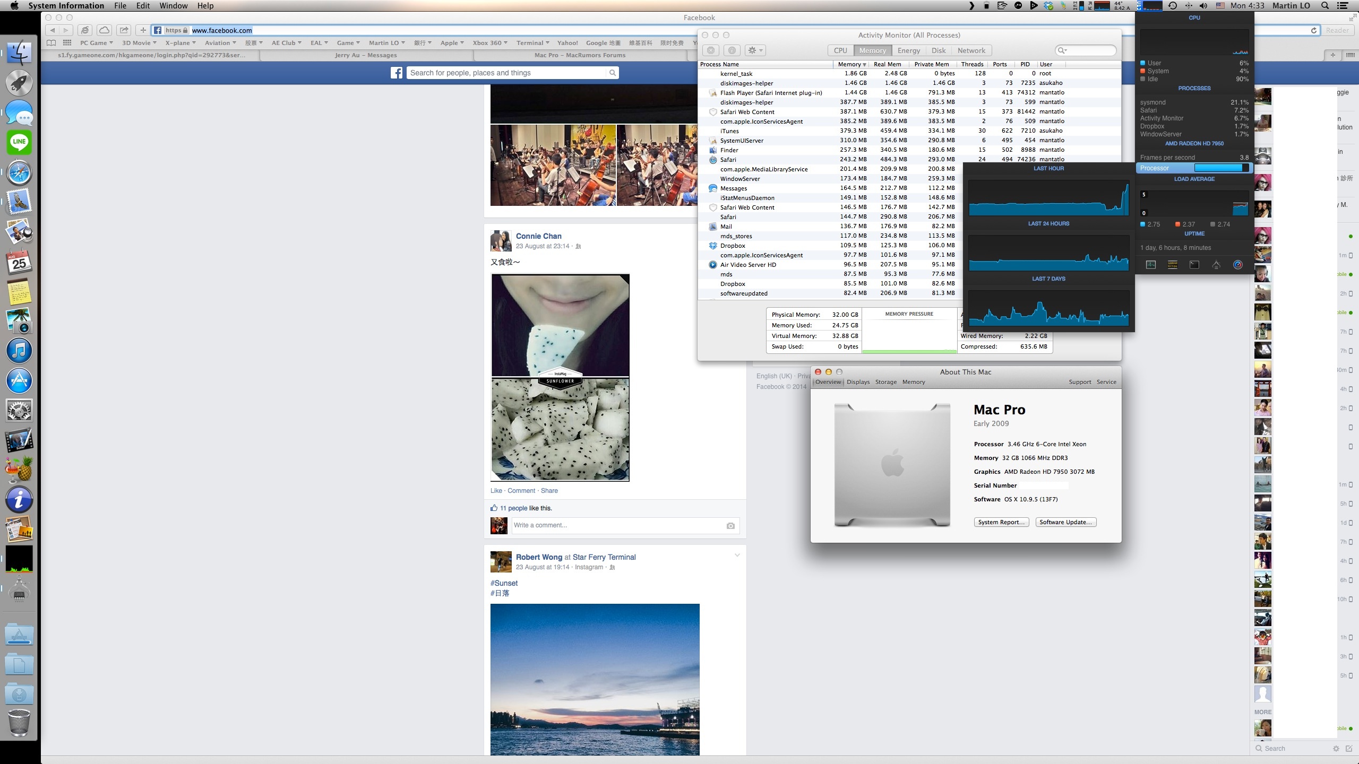
Task: Click Safari Reading List sidebar icon
Action: click(51, 43)
